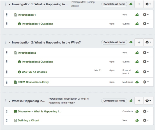
Task: Toggle published status of the Discussion item
Action: click(x=137, y=111)
